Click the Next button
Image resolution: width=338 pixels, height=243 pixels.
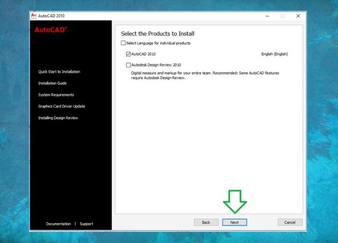pos(235,223)
